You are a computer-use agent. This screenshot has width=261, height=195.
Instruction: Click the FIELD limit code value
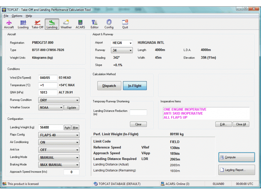point(175,142)
